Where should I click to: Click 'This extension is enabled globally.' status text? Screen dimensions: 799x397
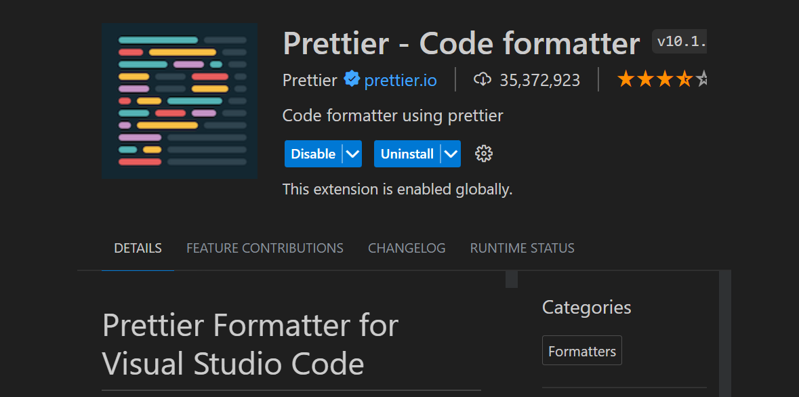(397, 190)
